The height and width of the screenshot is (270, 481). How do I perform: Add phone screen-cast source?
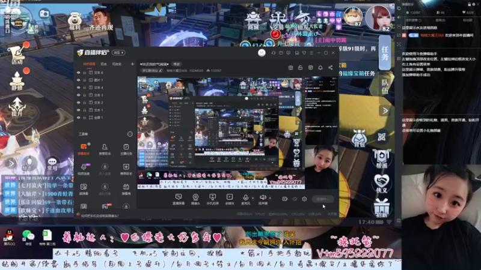tap(212, 199)
